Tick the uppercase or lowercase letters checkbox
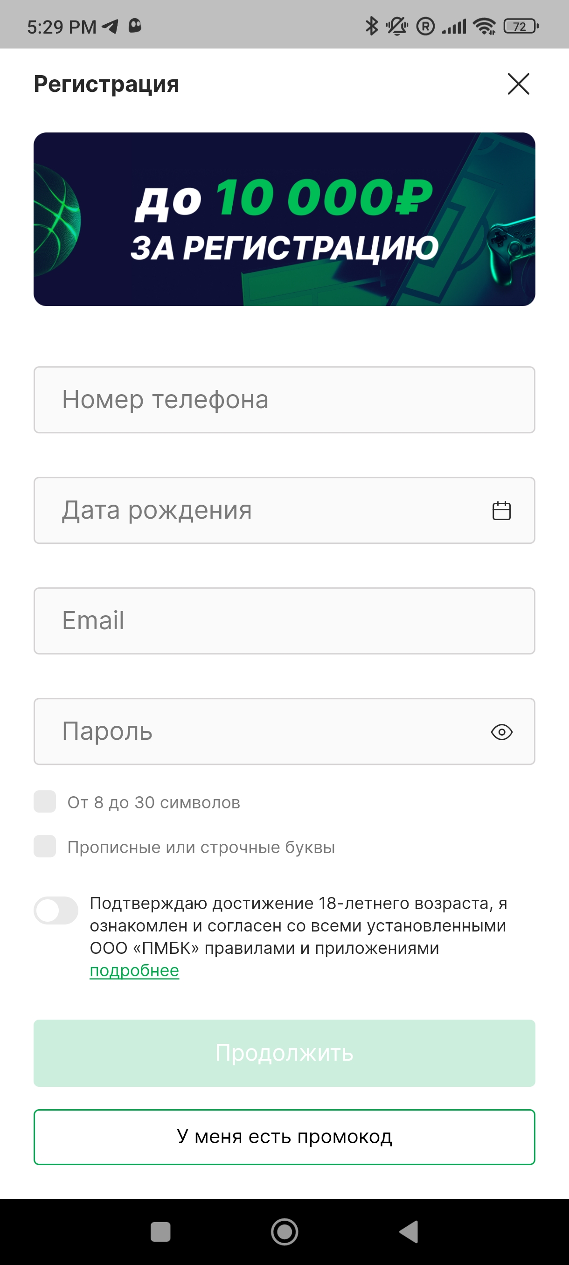Viewport: 569px width, 1265px height. [45, 847]
